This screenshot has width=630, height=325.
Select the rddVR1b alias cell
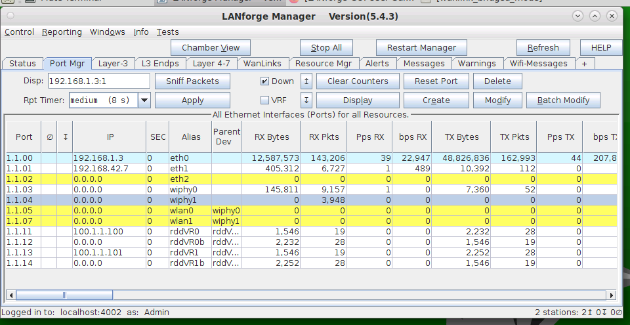click(x=190, y=263)
